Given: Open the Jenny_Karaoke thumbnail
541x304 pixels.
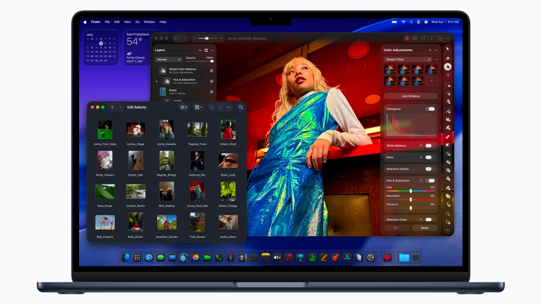Looking at the screenshot, I should [167, 129].
